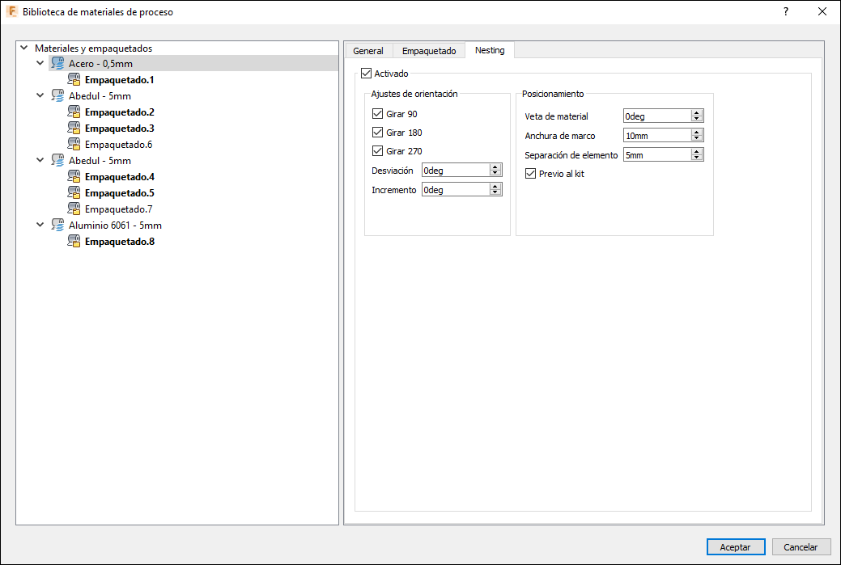Click the Veta de material field
This screenshot has width=841, height=565.
click(657, 116)
